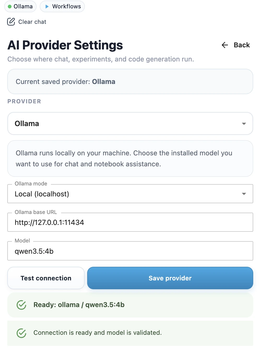The height and width of the screenshot is (351, 260).
Task: Switch to the Workflows tab
Action: (x=62, y=6)
